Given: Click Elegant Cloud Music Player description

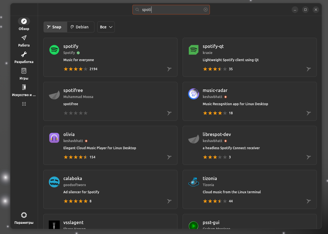Looking at the screenshot, I should (x=100, y=148).
